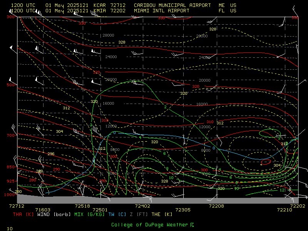Click the yellow 296 theta-e contour label
Image resolution: width=308 pixels, height=231 pixels.
[51, 154]
